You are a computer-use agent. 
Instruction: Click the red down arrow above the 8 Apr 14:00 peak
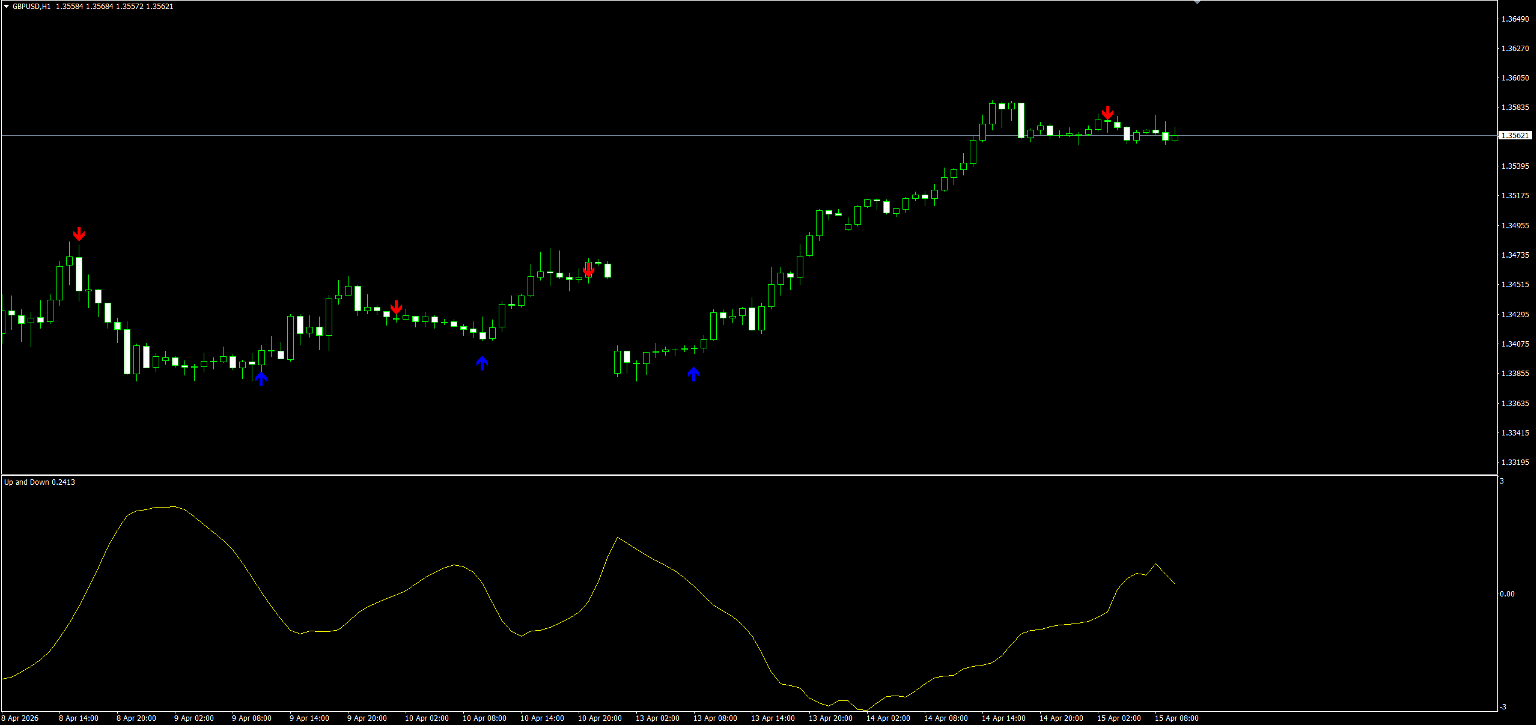point(79,234)
